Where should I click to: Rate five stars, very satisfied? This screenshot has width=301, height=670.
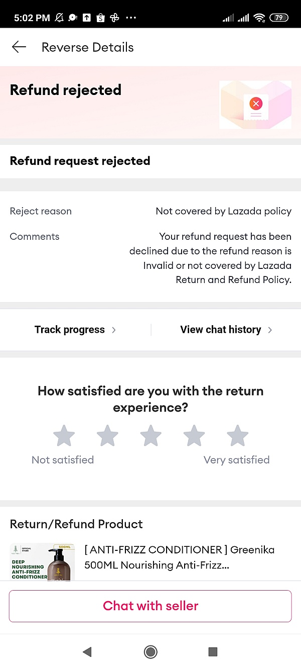click(237, 436)
